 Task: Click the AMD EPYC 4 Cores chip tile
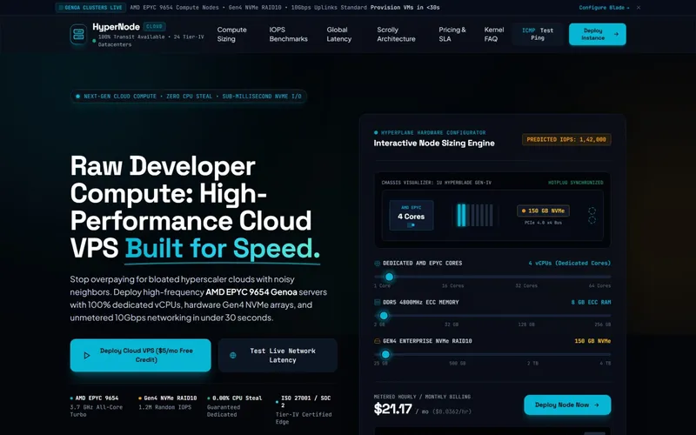coord(411,215)
